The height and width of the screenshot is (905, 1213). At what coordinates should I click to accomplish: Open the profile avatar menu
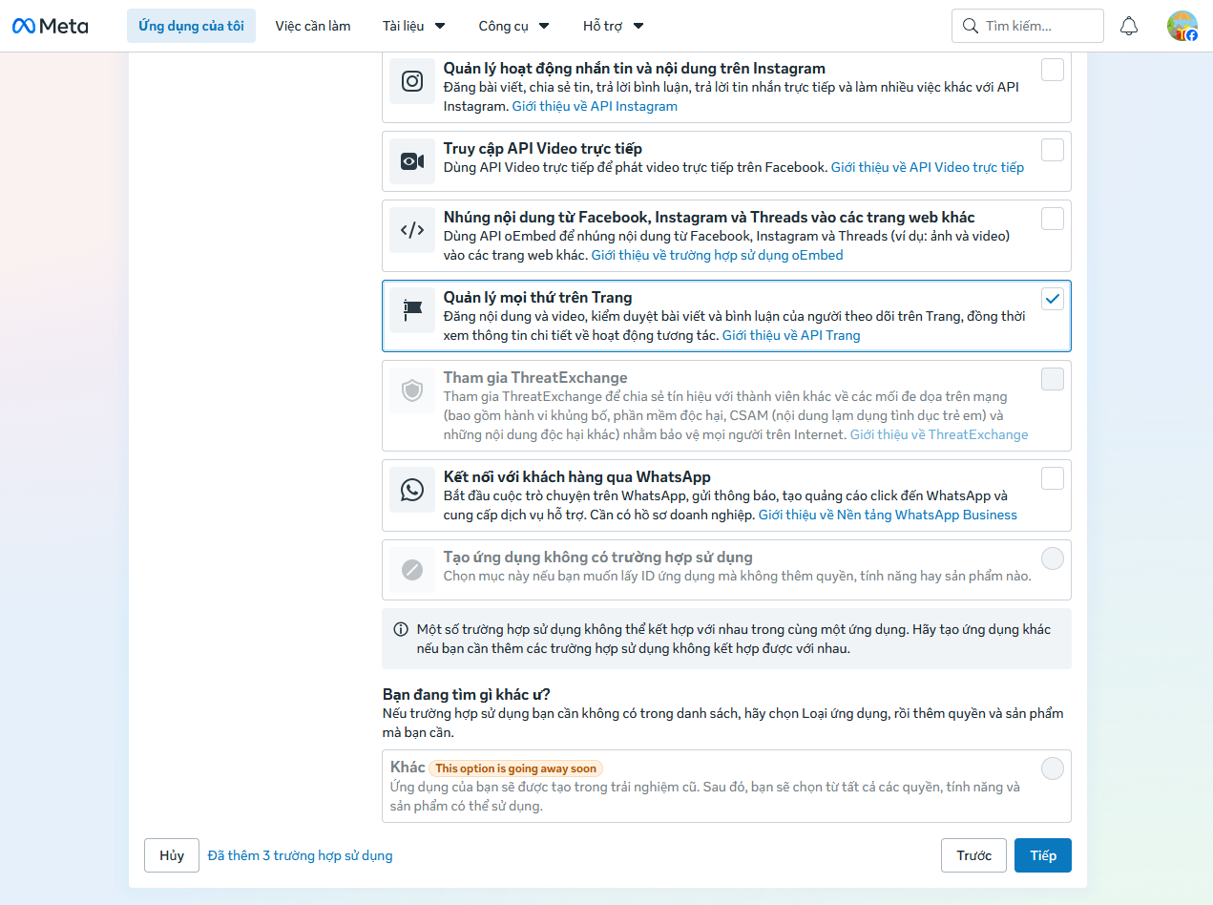(1182, 26)
